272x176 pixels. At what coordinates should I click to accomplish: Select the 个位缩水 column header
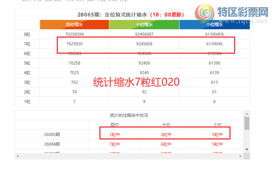point(214,25)
